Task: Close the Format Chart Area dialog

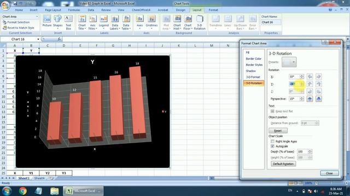Action: [x=329, y=173]
